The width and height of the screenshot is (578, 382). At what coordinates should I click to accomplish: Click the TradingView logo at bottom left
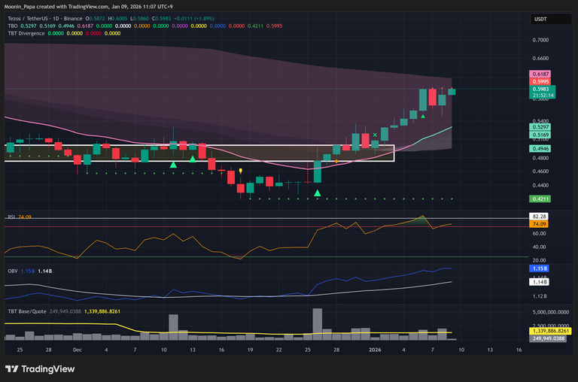41,368
